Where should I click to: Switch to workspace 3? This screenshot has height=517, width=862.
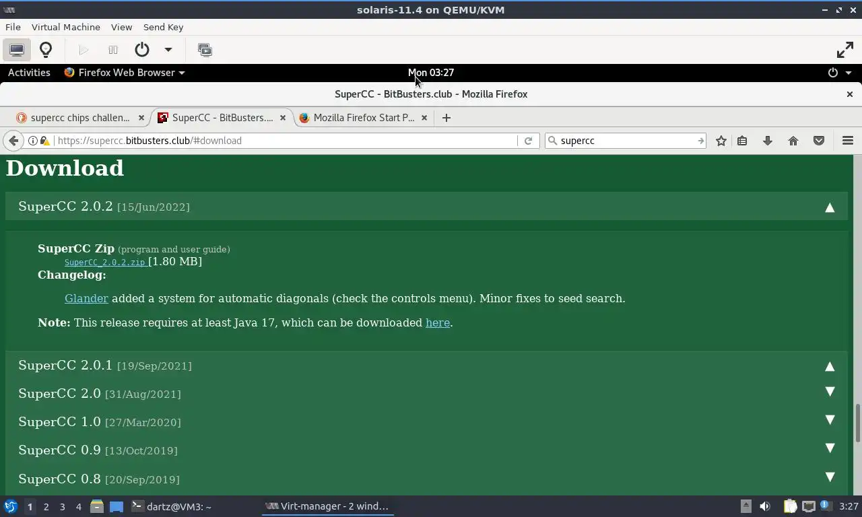click(62, 506)
